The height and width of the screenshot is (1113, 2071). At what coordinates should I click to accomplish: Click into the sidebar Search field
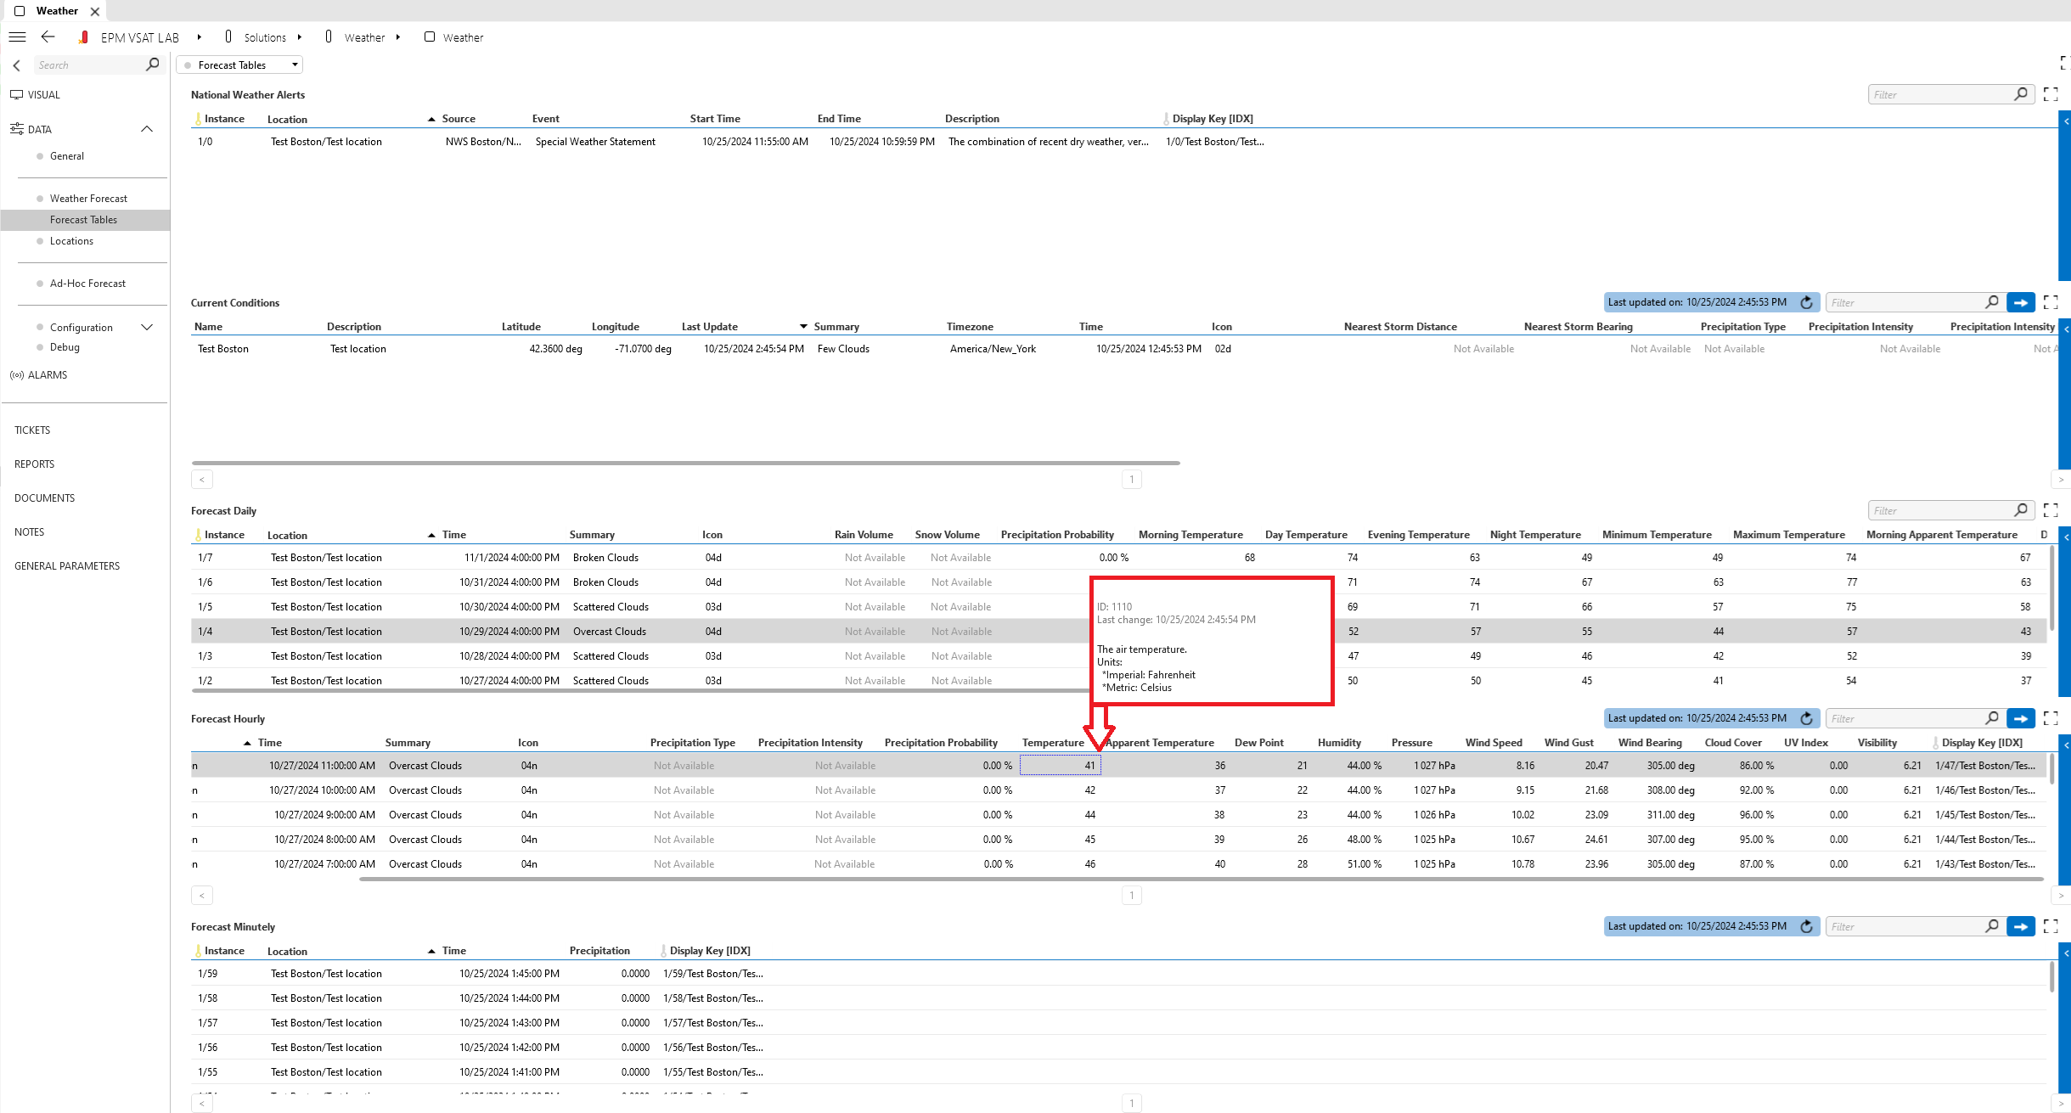coord(89,65)
